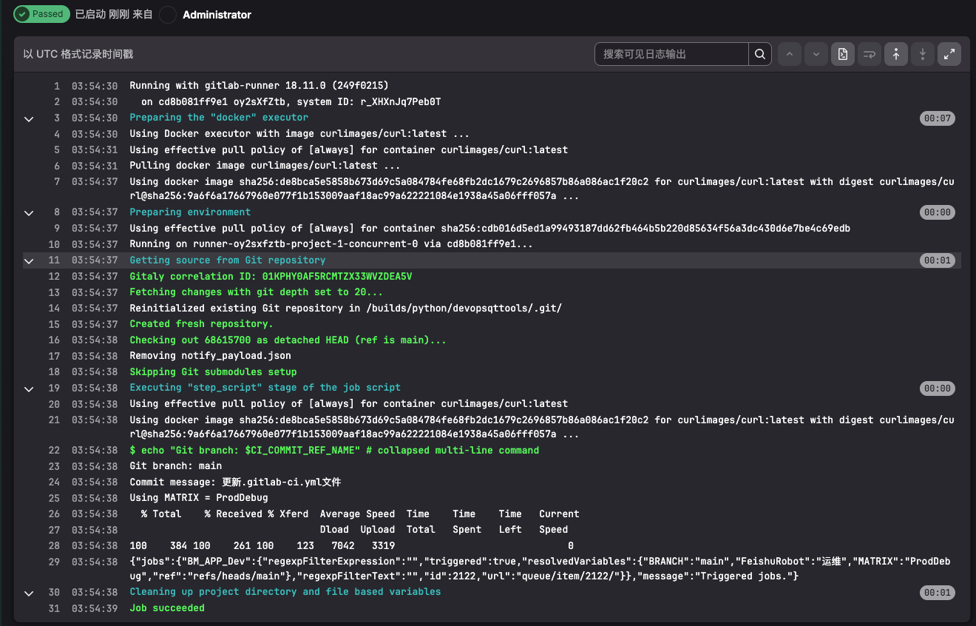The width and height of the screenshot is (976, 626).
Task: Go to previous search result arrow
Action: [x=790, y=54]
